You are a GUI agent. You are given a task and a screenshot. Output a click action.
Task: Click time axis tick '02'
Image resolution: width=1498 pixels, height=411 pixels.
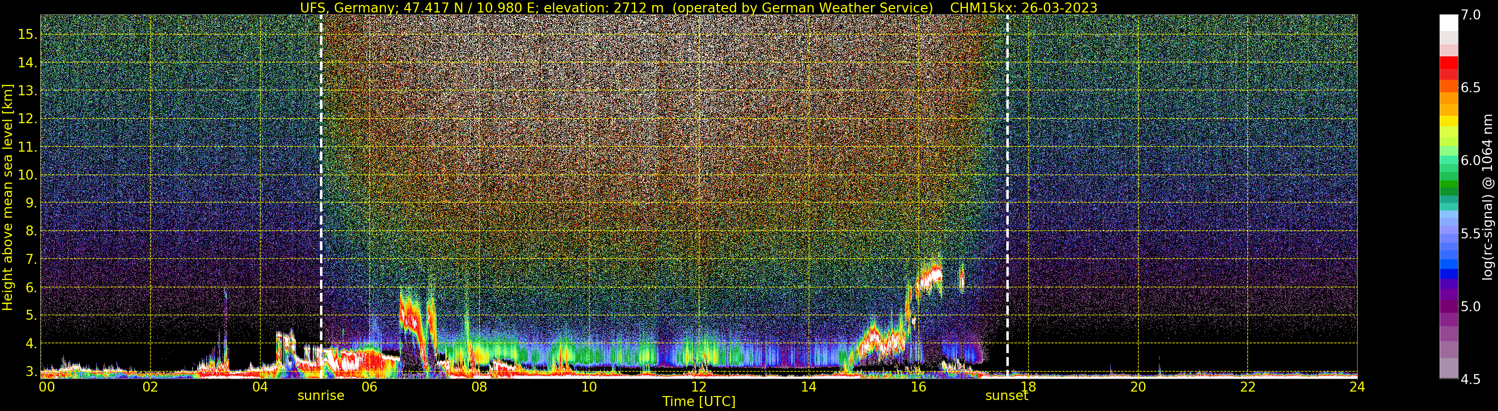click(150, 387)
